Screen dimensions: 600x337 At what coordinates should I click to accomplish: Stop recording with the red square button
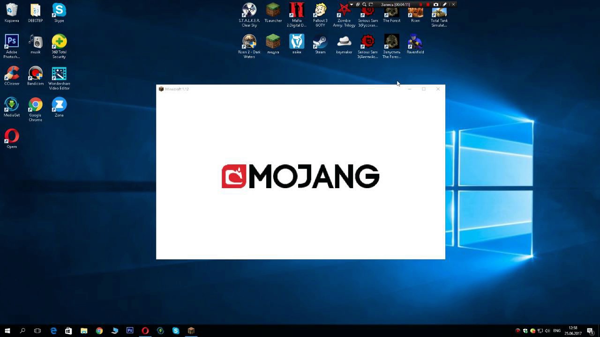[x=428, y=5]
